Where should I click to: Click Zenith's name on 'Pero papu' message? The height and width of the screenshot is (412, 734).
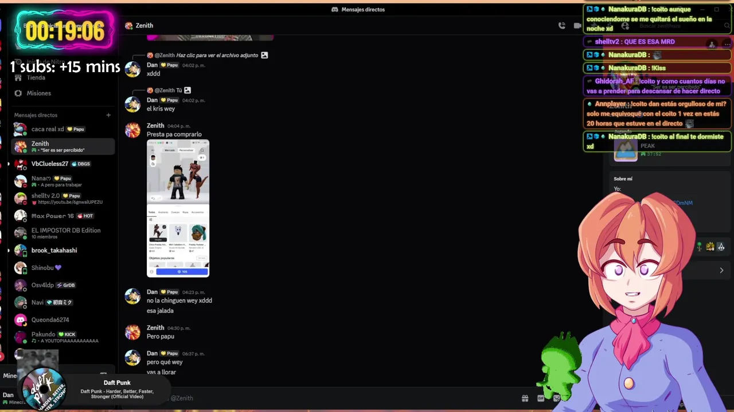[x=155, y=328]
